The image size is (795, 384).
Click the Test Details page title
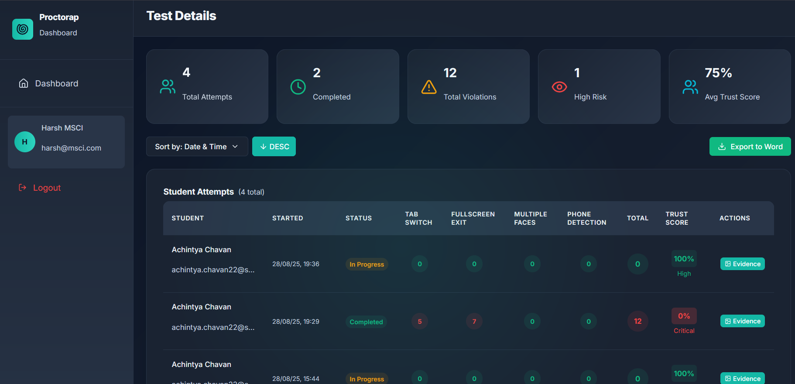182,16
